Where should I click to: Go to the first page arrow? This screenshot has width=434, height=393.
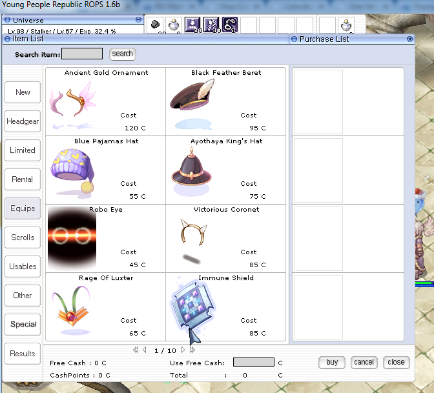[136, 350]
